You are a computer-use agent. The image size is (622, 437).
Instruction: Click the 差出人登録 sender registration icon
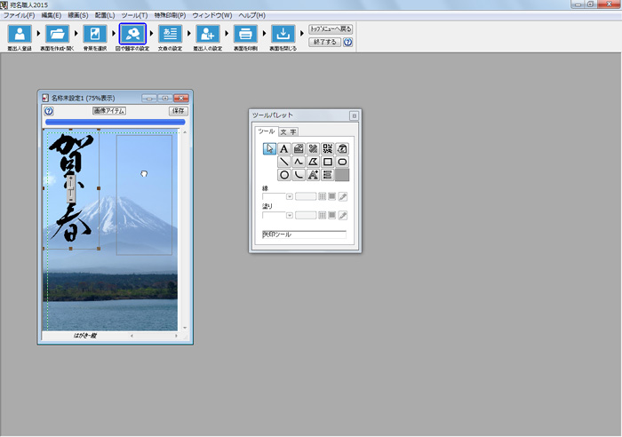20,35
